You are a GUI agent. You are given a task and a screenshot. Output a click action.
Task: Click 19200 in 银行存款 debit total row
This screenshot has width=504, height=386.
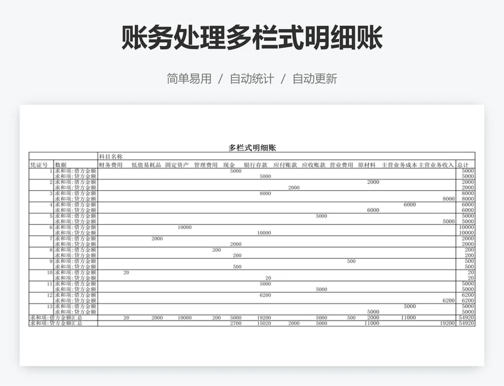264,317
